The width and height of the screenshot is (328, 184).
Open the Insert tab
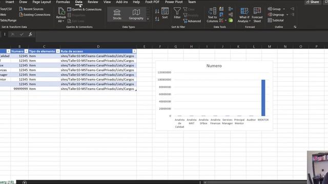tap(10, 2)
